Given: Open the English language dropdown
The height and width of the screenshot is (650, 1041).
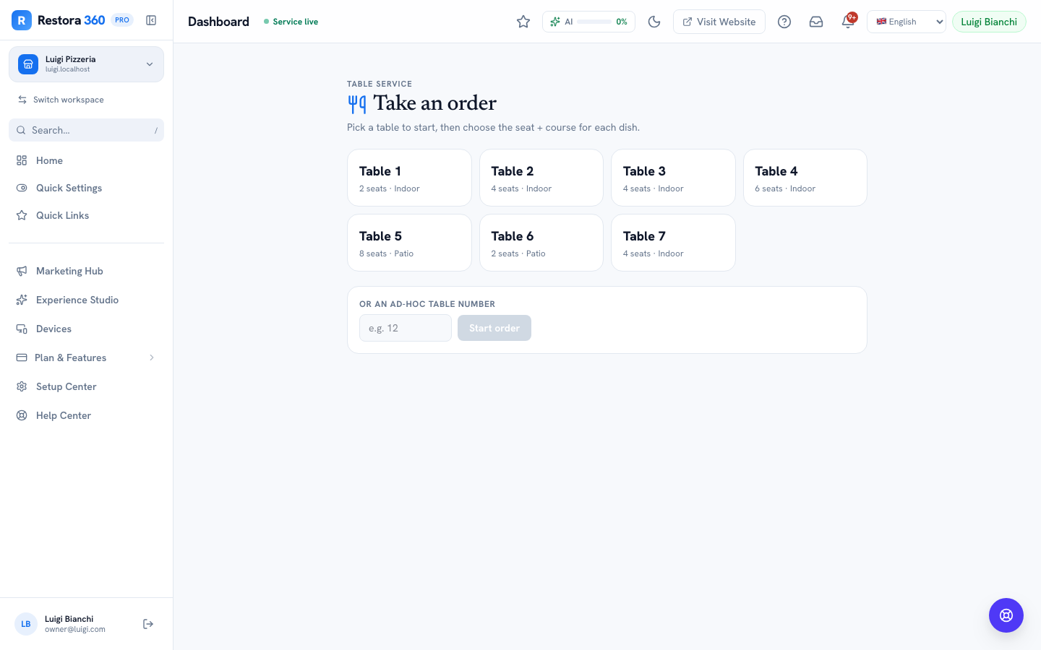Looking at the screenshot, I should tap(907, 22).
